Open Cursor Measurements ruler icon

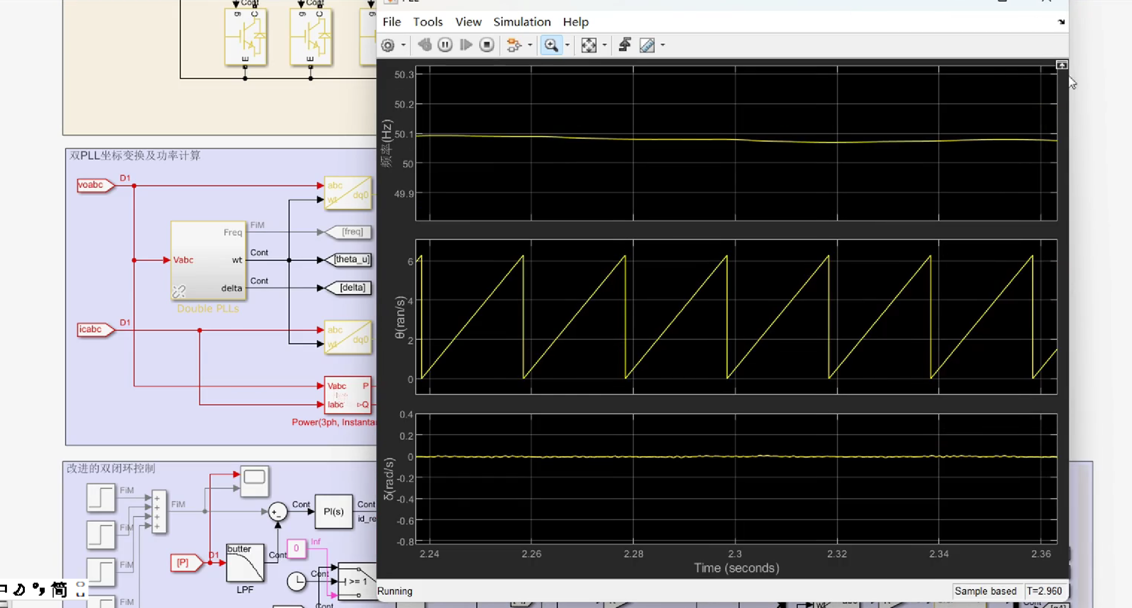(x=647, y=45)
